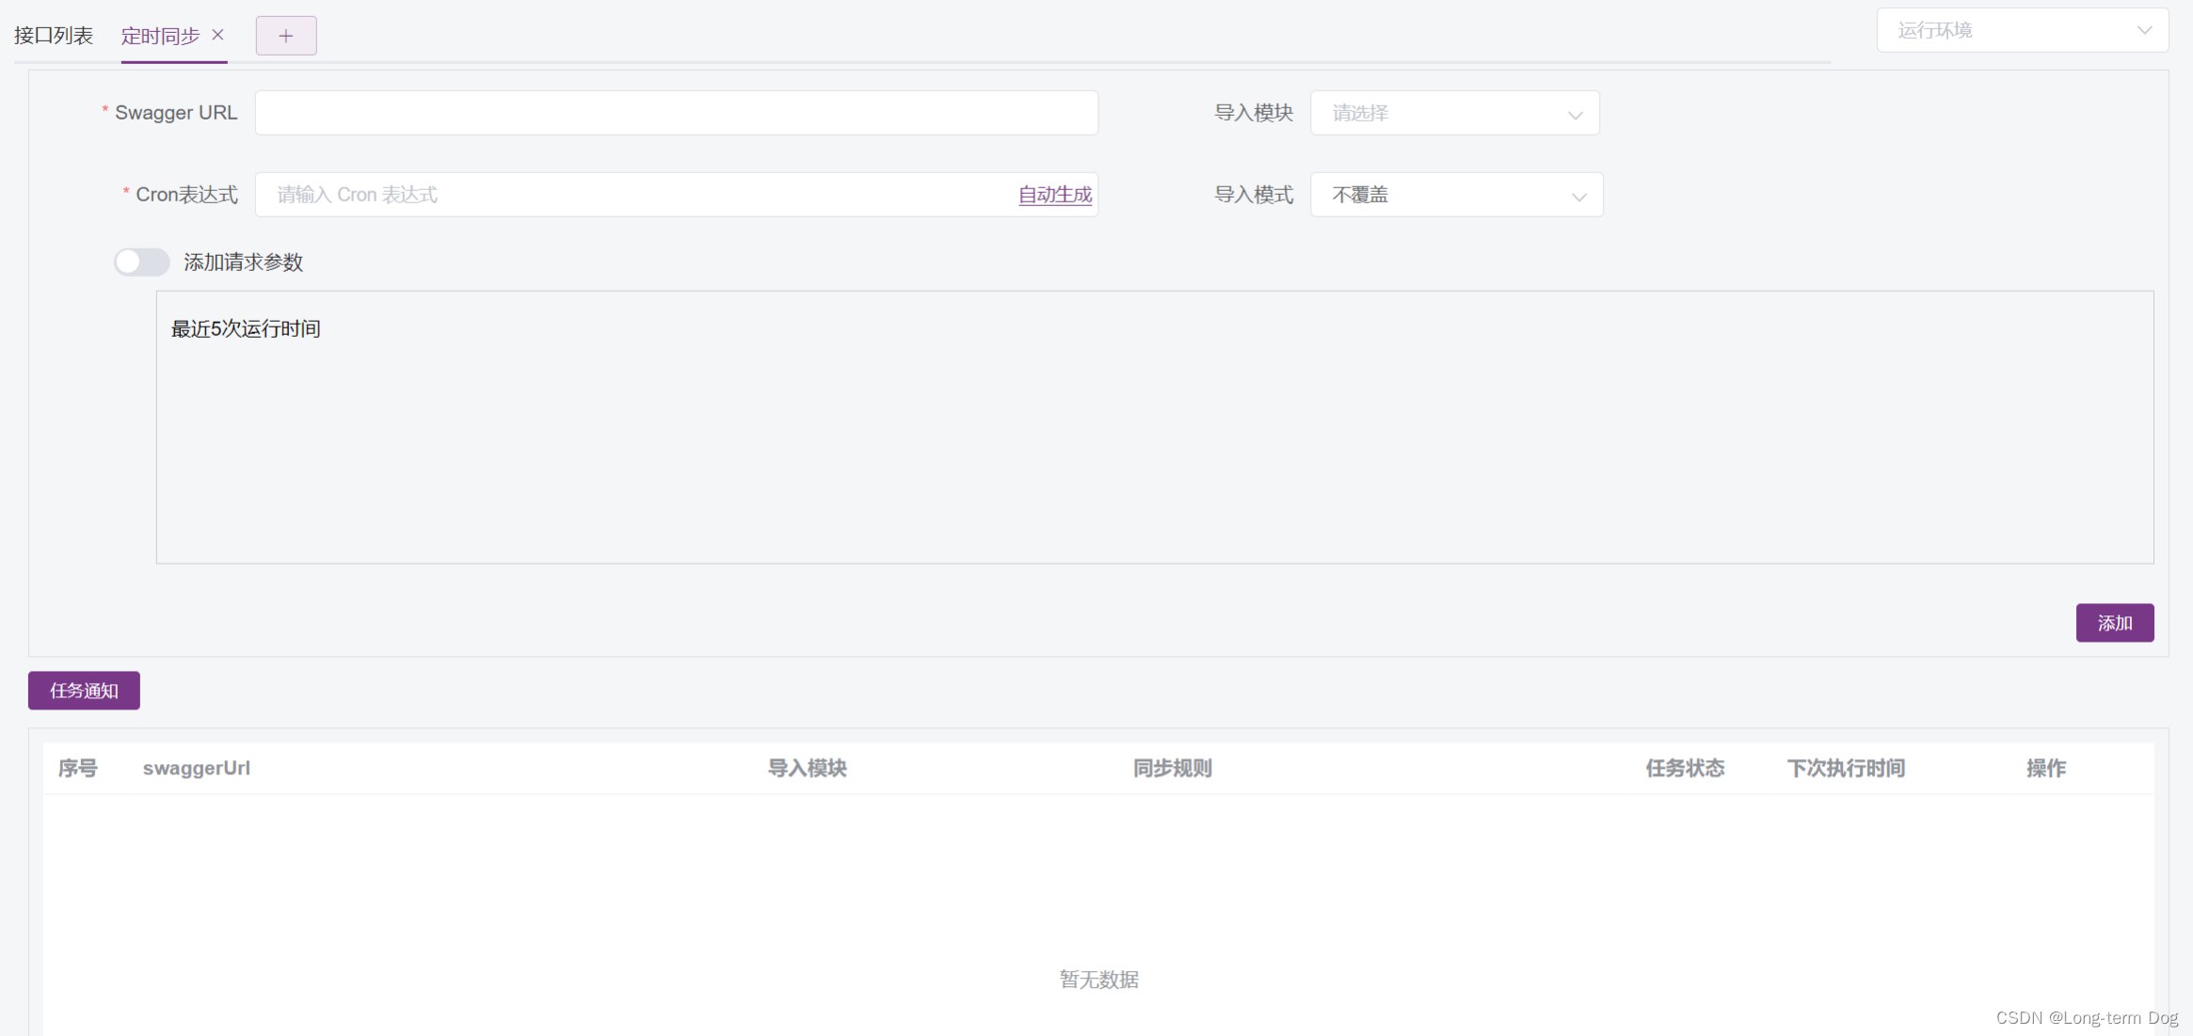The width and height of the screenshot is (2193, 1036).
Task: Switch to the 接口列表 tab
Action: (x=54, y=36)
